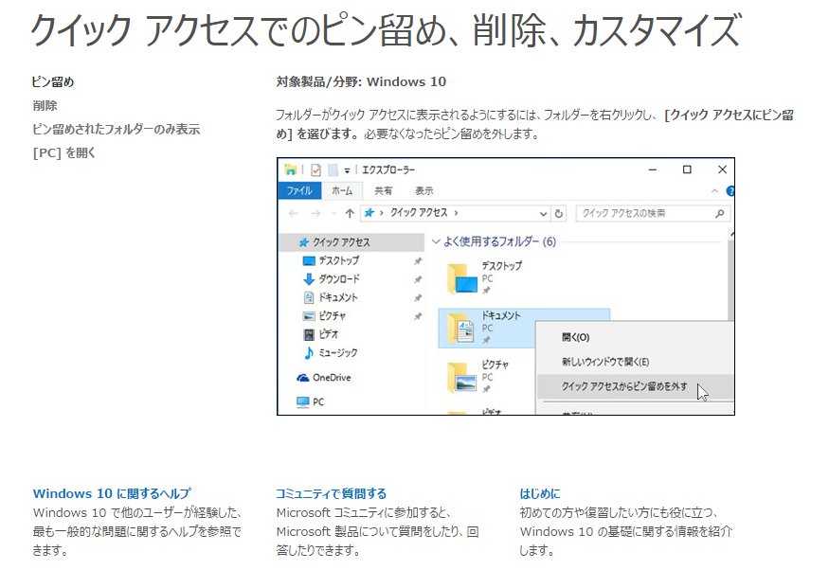Maximize the エクスプローラー window

coord(687,169)
